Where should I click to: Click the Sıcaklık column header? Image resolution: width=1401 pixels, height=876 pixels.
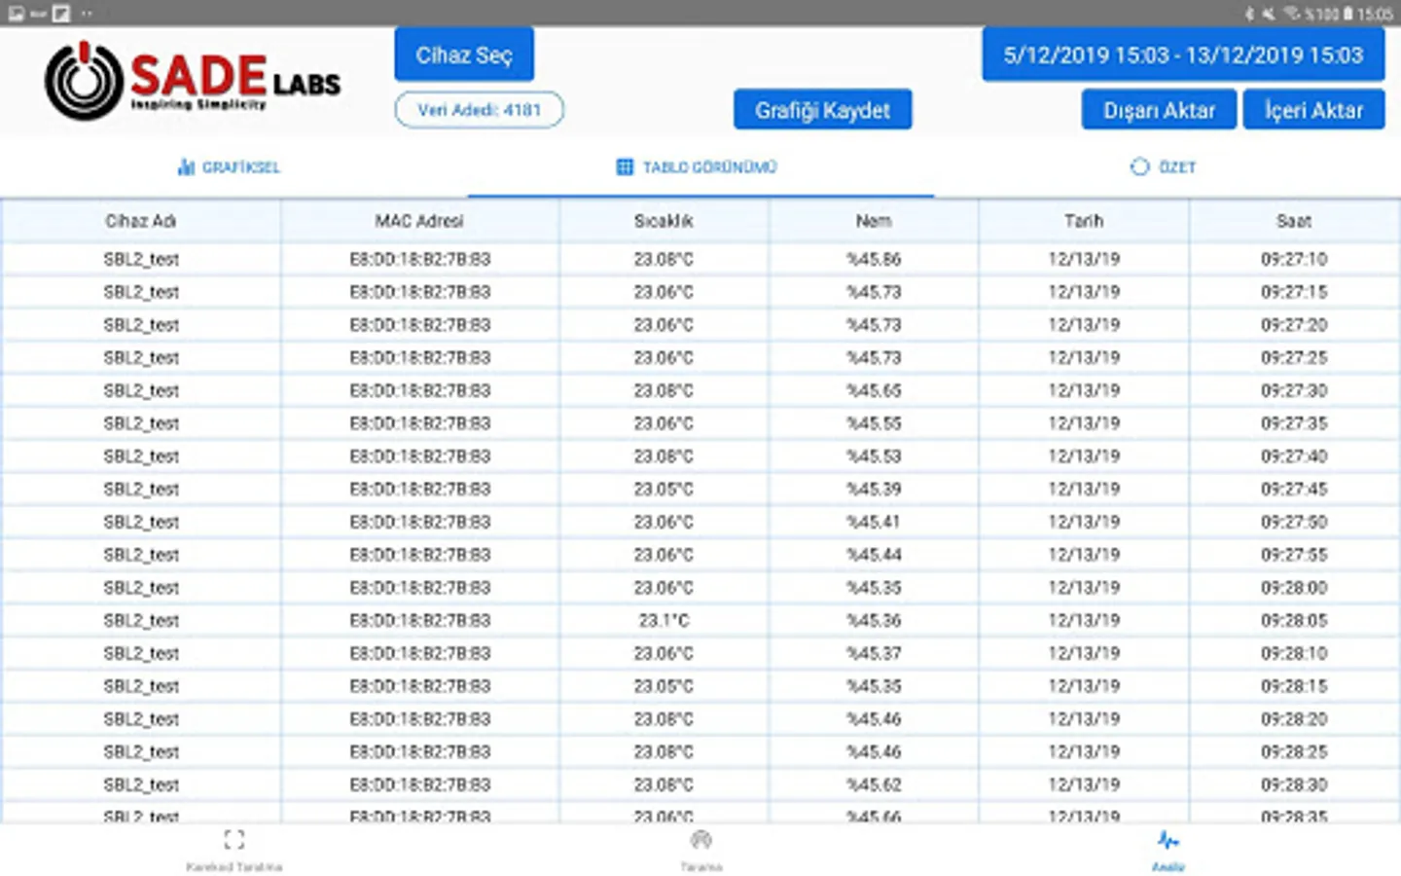664,221
